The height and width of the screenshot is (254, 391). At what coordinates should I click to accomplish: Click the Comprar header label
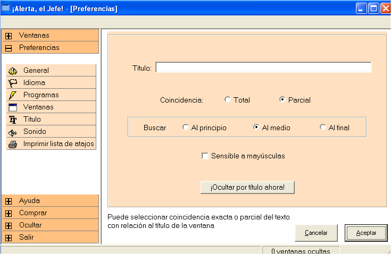pyautogui.click(x=33, y=213)
